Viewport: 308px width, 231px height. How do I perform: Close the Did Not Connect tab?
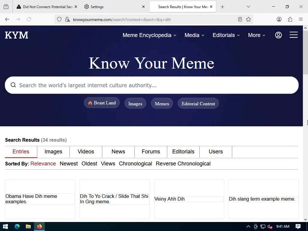point(76,7)
